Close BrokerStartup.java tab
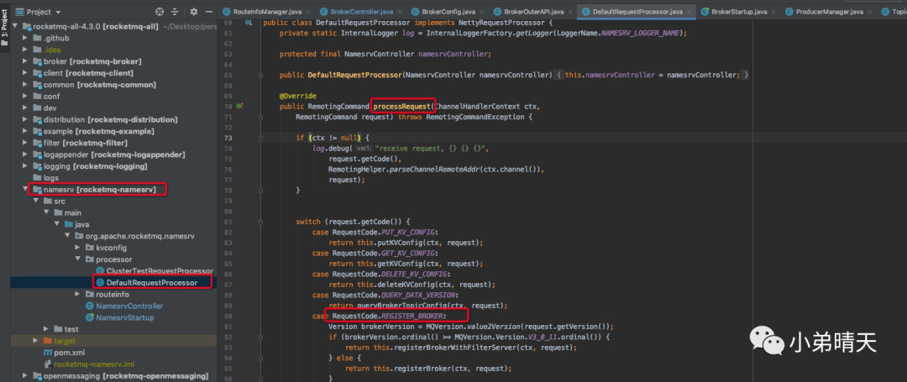Viewport: 907px width, 382px height. 773,12
